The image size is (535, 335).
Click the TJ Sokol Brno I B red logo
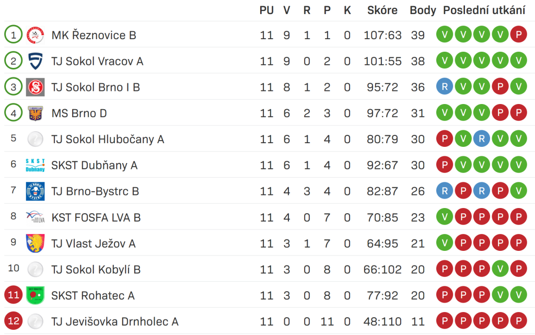pyautogui.click(x=35, y=87)
